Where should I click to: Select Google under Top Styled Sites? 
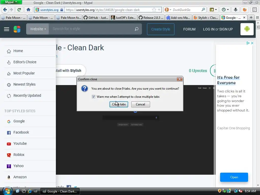[30, 121]
